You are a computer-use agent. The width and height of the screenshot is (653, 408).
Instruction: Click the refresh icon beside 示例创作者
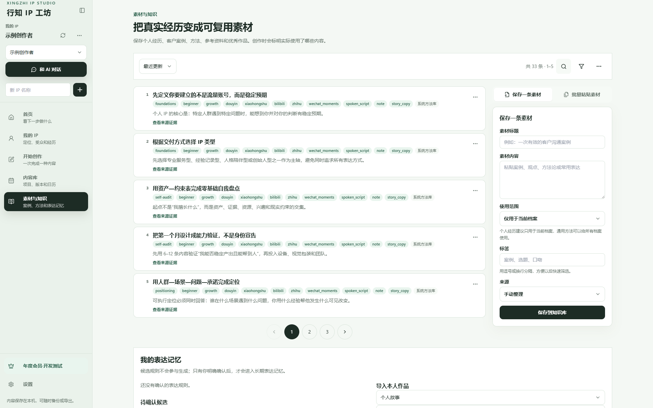point(63,35)
